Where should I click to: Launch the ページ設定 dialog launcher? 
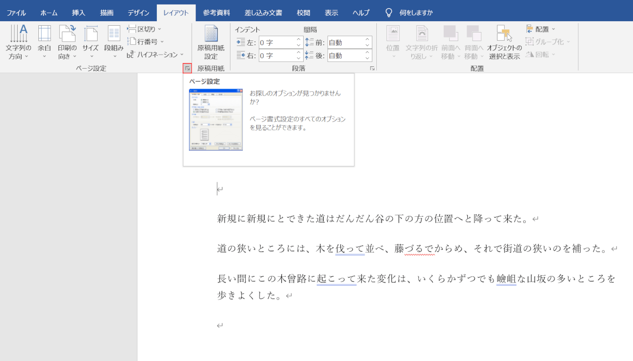pos(187,68)
